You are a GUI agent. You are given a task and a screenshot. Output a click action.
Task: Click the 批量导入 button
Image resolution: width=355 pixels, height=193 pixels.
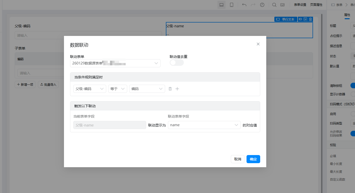click(x=48, y=84)
